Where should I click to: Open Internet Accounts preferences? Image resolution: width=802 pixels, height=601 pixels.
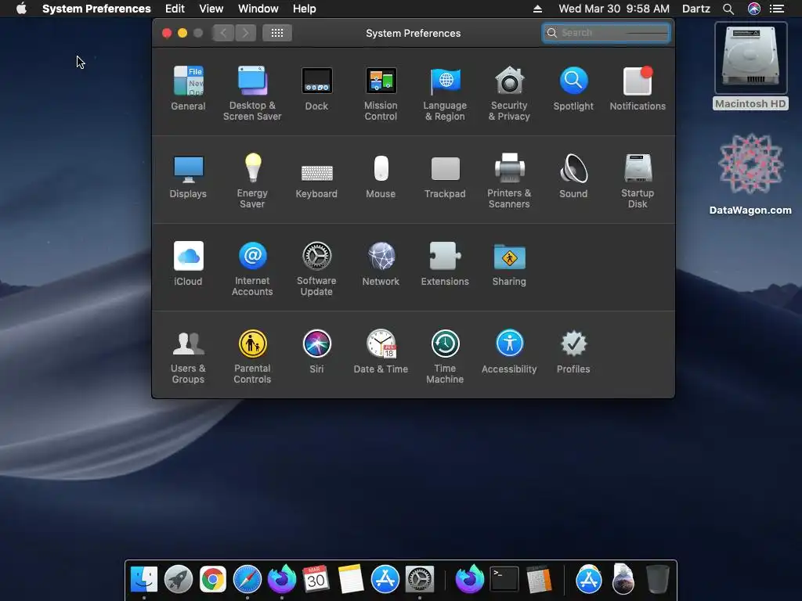pos(252,268)
